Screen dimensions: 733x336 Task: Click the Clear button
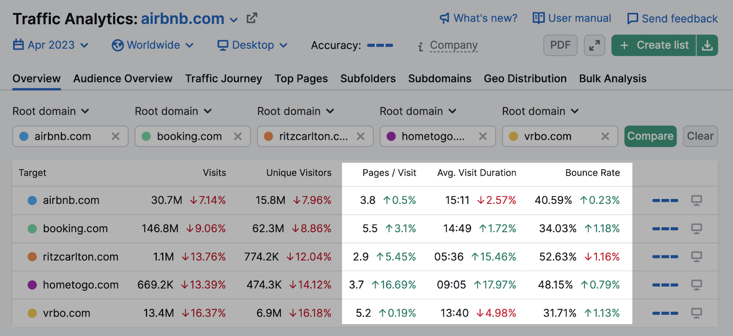coord(700,136)
